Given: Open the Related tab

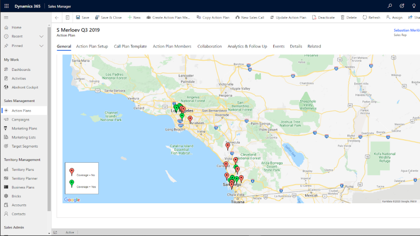Looking at the screenshot, I should point(314,46).
